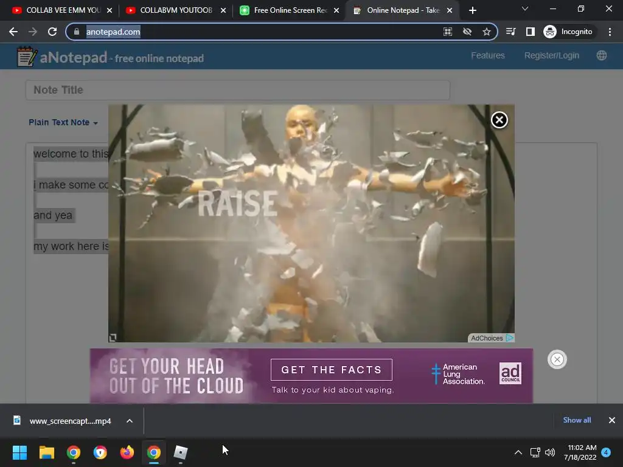Expand the mp4 download options arrow
623x467 pixels.
point(130,421)
